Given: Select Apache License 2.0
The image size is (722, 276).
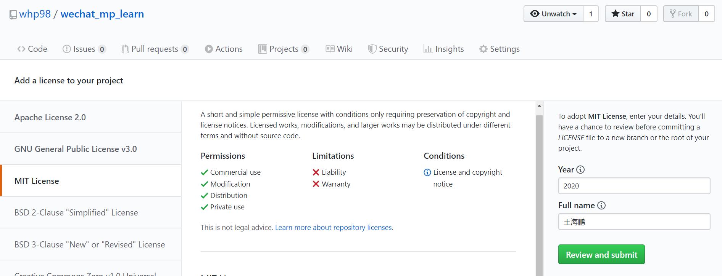Looking at the screenshot, I should point(90,117).
